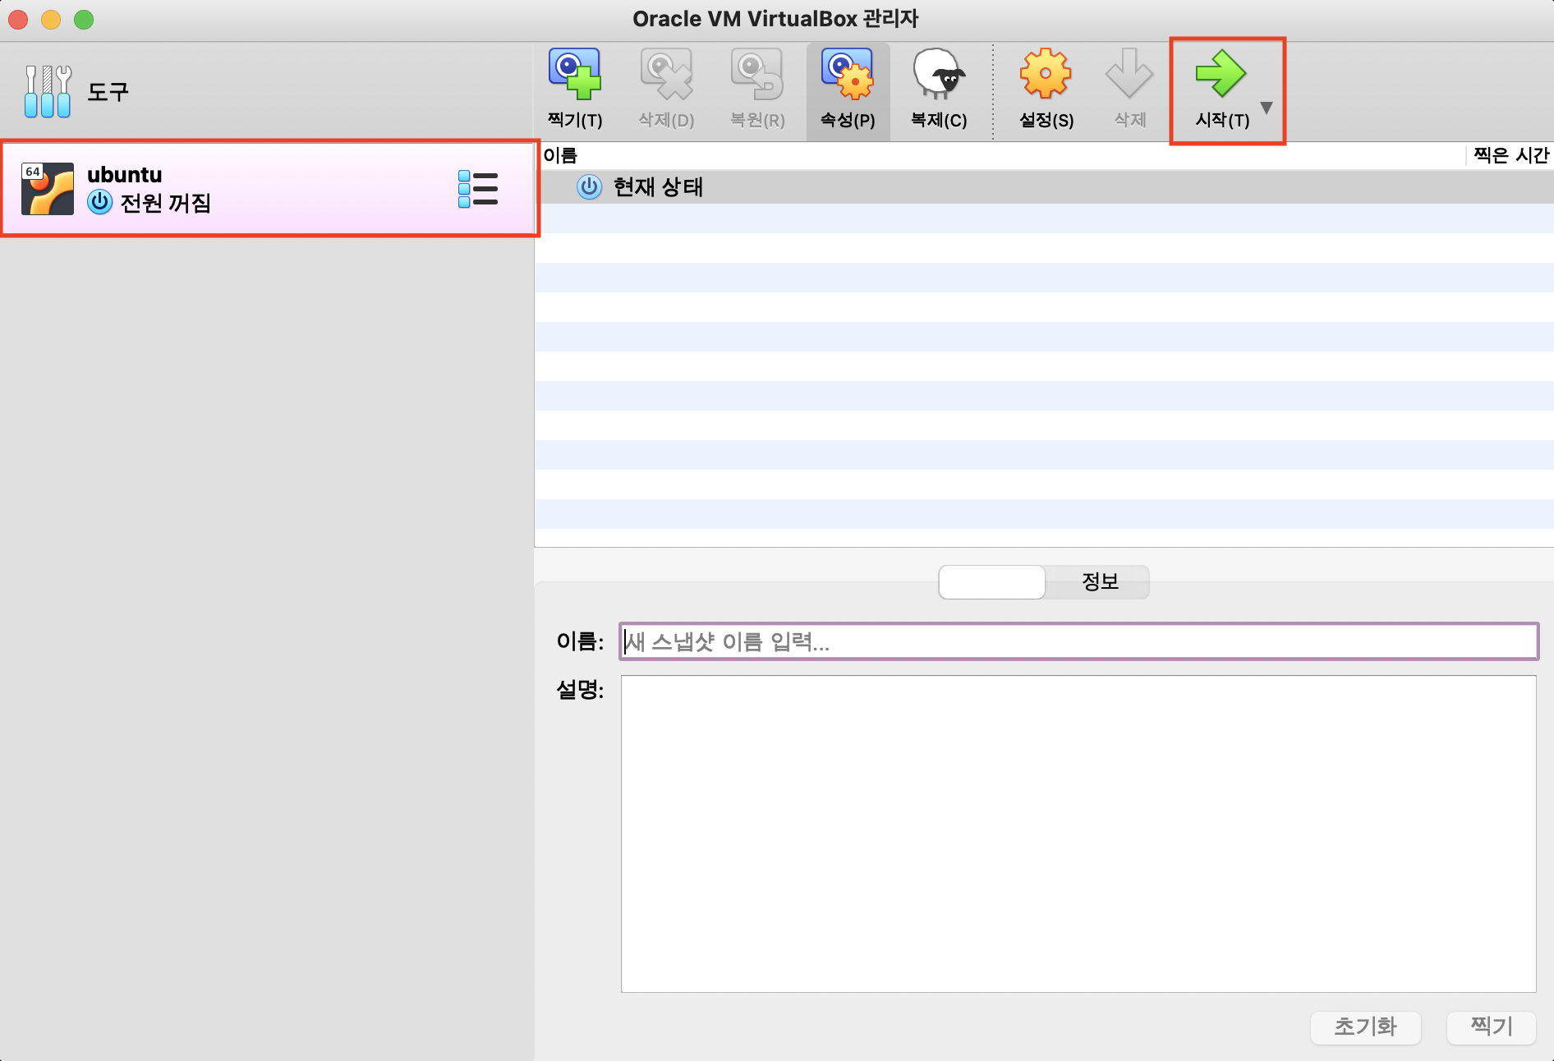The height and width of the screenshot is (1061, 1554).
Task: Click the power icon in 현재 상태 row
Action: coord(589,187)
